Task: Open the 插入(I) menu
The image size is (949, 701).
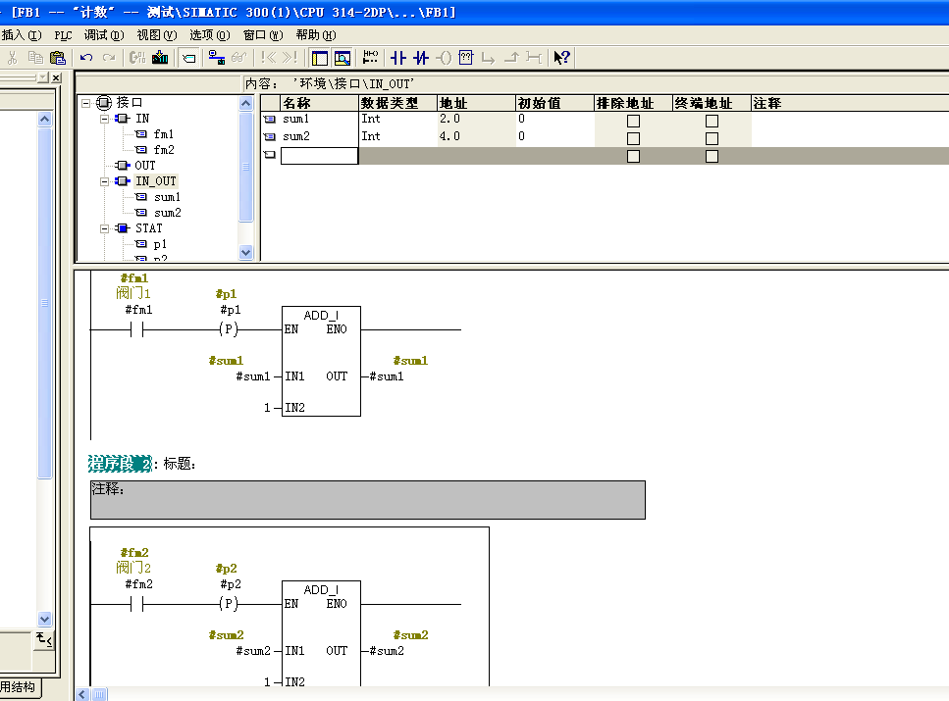Action: tap(22, 35)
